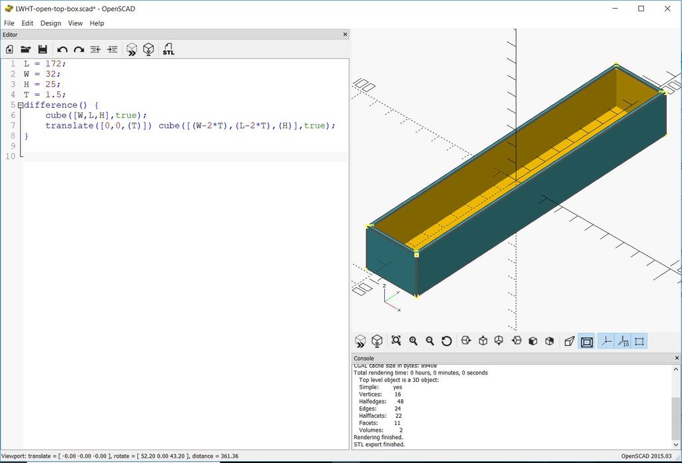Close the Console panel
Viewport: 682px width, 463px height.
[677, 359]
